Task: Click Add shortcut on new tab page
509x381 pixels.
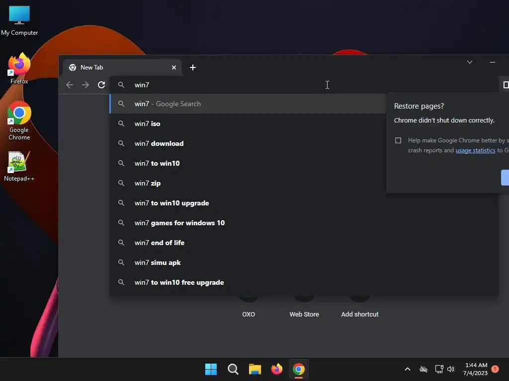Action: [360, 306]
